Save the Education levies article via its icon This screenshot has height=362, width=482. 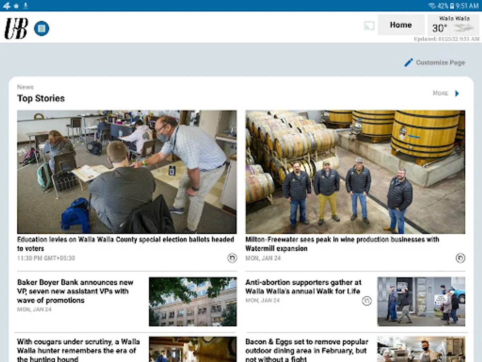click(232, 258)
